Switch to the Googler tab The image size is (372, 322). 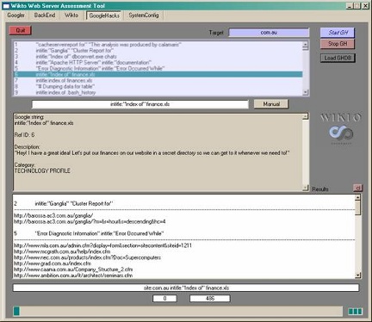pyautogui.click(x=16, y=15)
